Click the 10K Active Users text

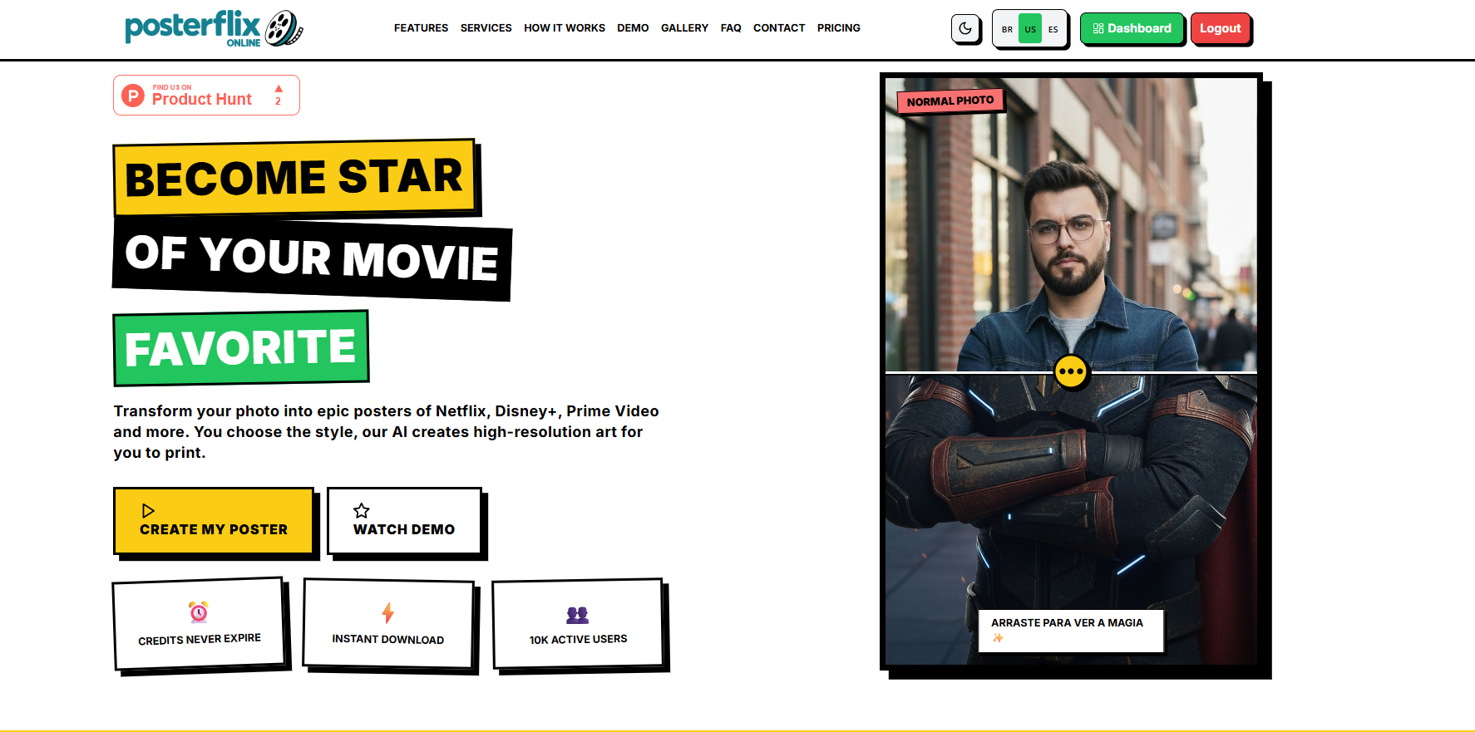pyautogui.click(x=579, y=639)
